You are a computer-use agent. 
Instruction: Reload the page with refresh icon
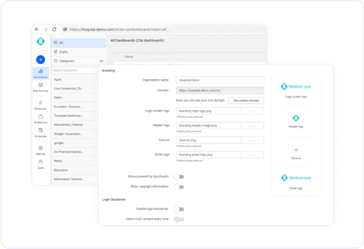click(x=54, y=29)
